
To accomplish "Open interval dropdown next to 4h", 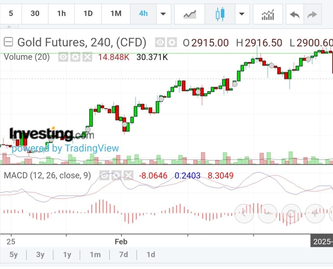I will 163,14.
